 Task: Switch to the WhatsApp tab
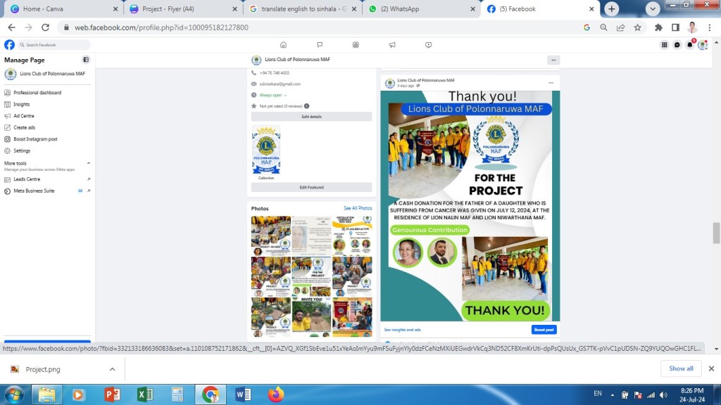click(421, 8)
